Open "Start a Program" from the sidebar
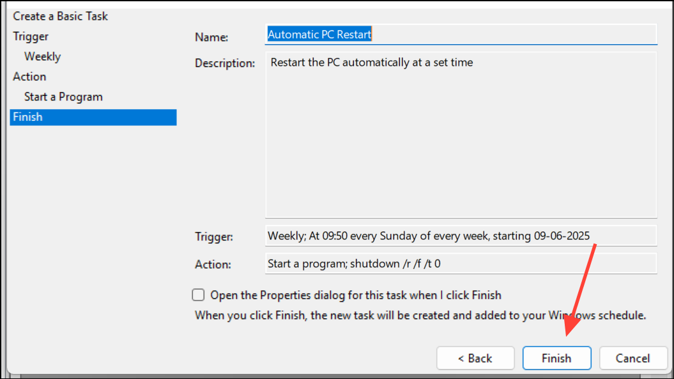 click(63, 97)
